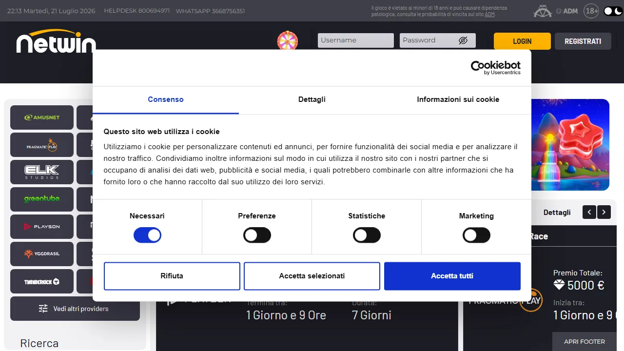Click WHATSAPP 3668756351 contact
Viewport: 624px width, 351px height.
pyautogui.click(x=211, y=11)
